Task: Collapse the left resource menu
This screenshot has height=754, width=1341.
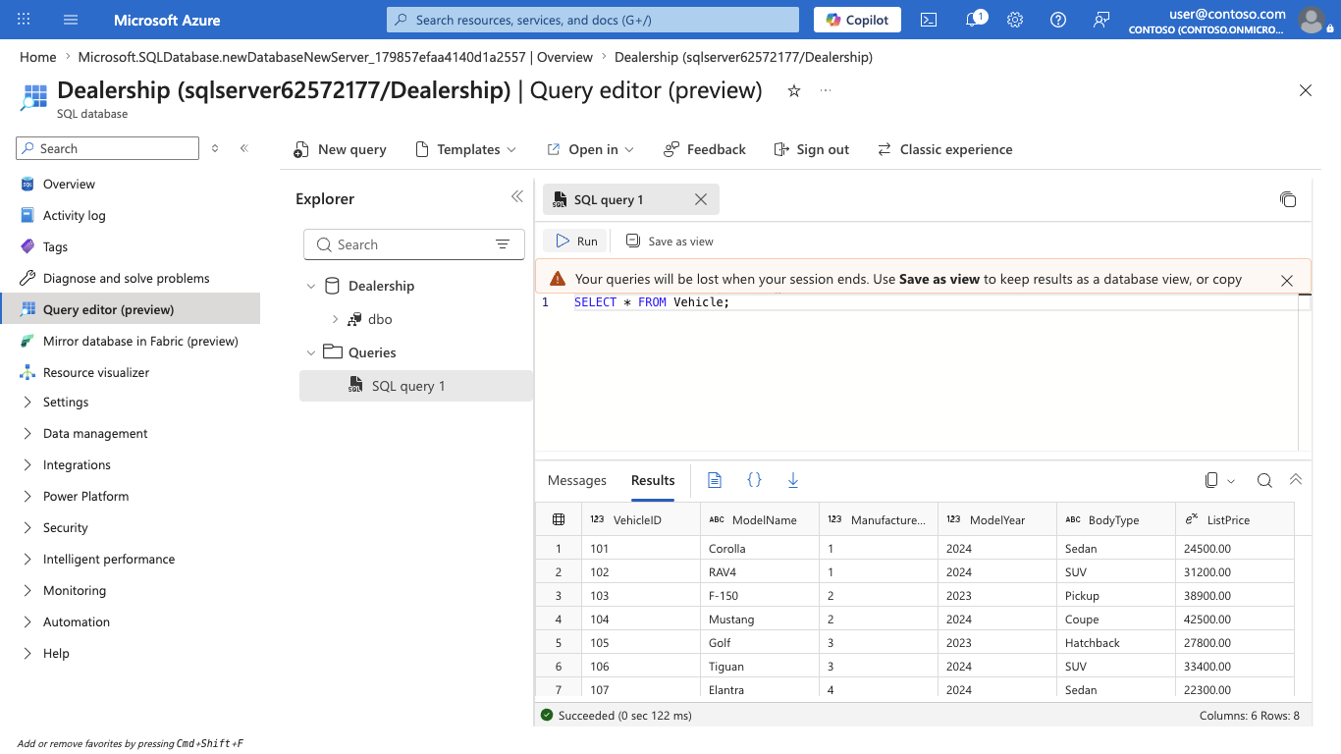Action: pyautogui.click(x=244, y=148)
